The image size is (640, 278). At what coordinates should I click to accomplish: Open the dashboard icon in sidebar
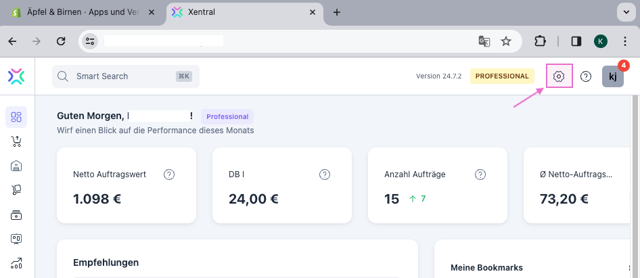coord(16,116)
